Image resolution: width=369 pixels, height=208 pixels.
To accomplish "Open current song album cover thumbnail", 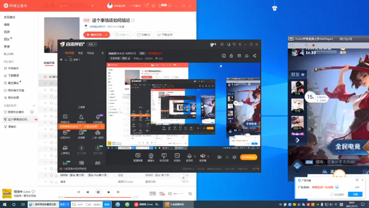I will 7,194.
